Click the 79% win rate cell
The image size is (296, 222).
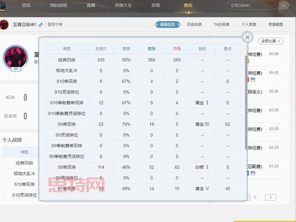pyautogui.click(x=126, y=124)
